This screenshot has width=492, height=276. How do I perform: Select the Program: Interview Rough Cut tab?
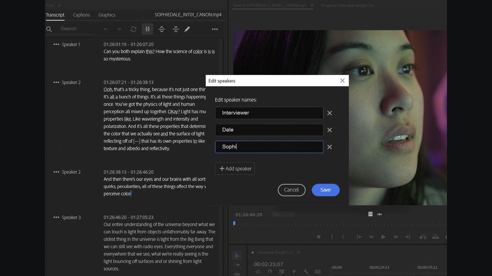click(347, 5)
